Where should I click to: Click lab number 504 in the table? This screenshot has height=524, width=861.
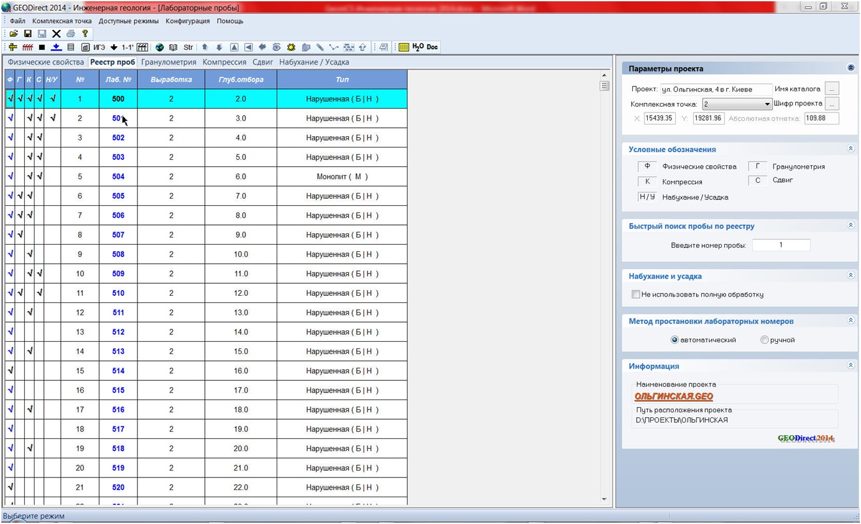point(118,176)
